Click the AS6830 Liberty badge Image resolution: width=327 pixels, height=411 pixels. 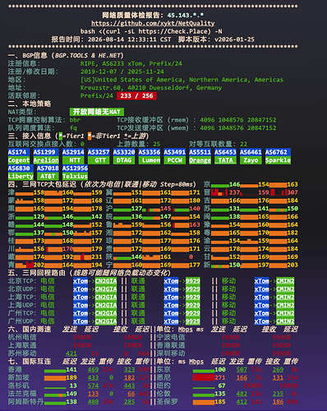click(21, 173)
